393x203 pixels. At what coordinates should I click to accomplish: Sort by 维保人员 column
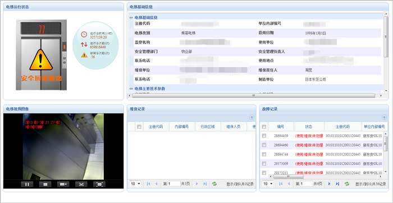(234, 127)
